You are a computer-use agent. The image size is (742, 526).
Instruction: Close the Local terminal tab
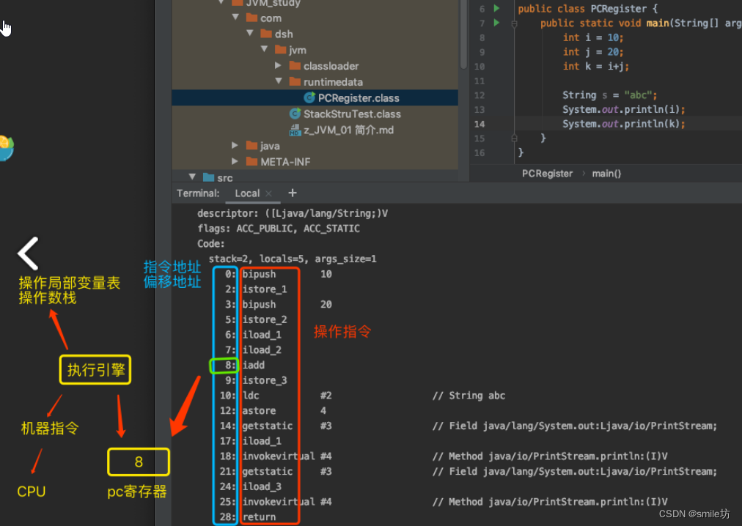(268, 193)
